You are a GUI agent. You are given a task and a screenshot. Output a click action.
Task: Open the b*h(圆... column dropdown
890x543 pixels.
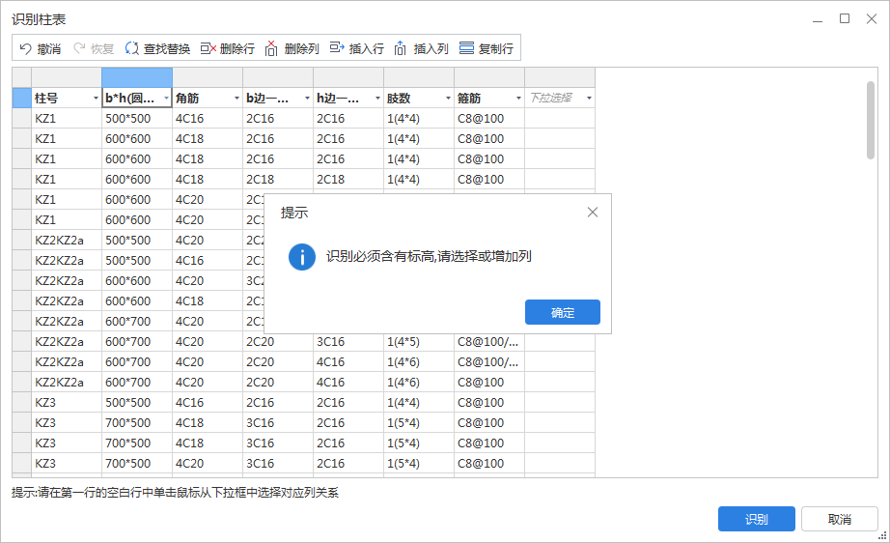pos(166,99)
